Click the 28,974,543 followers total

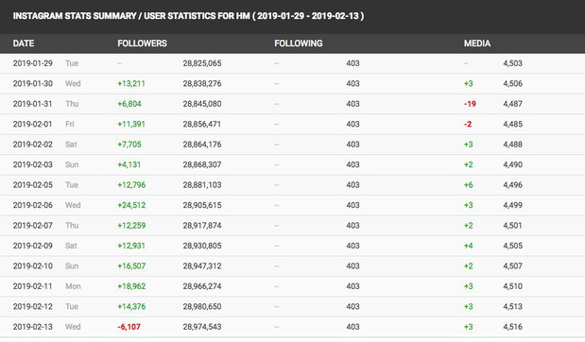tap(202, 327)
